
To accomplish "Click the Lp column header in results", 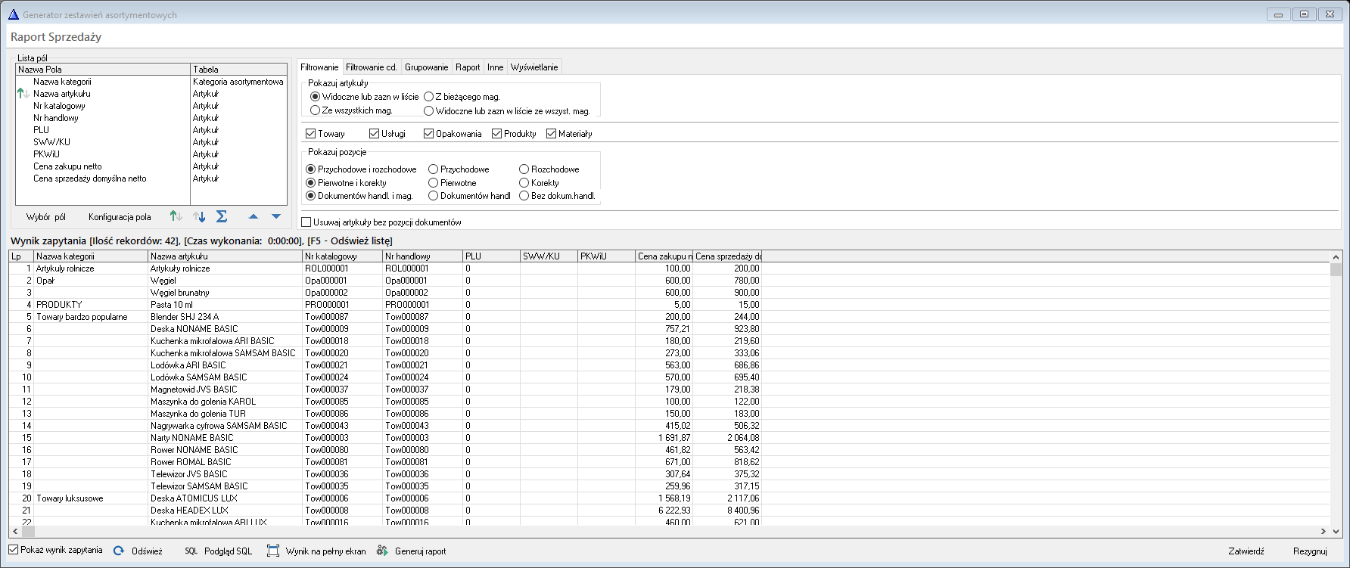I will pyautogui.click(x=21, y=256).
